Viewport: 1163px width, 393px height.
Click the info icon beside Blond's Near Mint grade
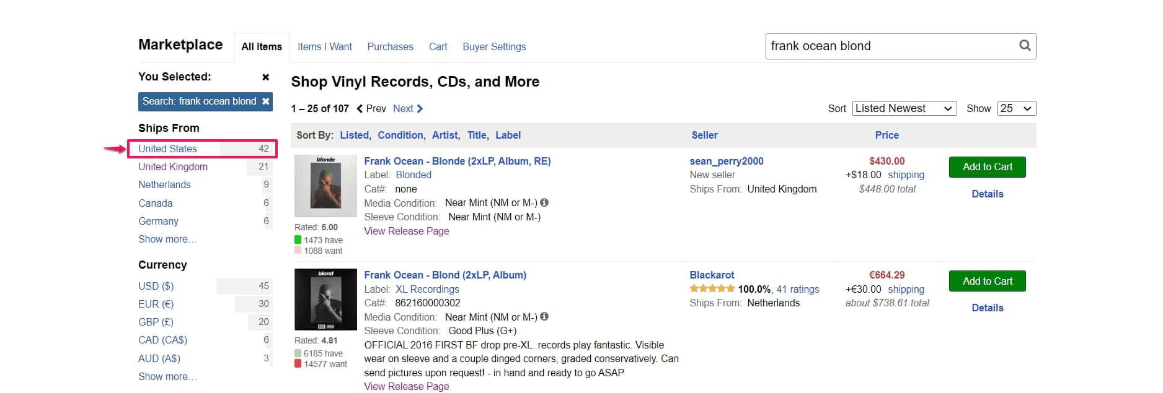point(544,316)
